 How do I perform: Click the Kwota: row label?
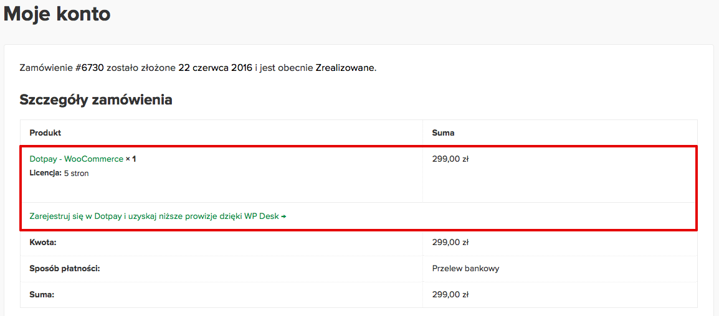coord(42,242)
